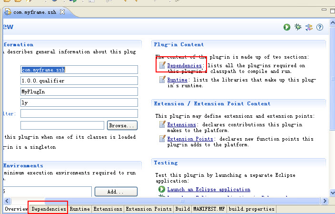Viewport: 335px width, 214px height.
Task: Click the icon beside the Dependencies link
Action: pos(162,65)
